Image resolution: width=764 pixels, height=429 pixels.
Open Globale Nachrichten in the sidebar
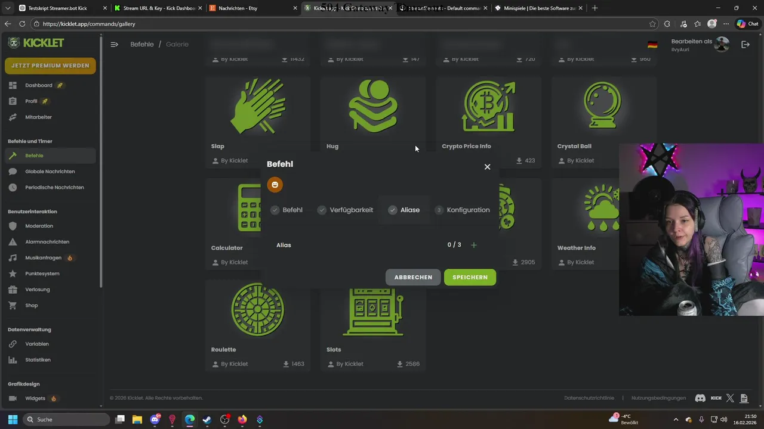50,172
